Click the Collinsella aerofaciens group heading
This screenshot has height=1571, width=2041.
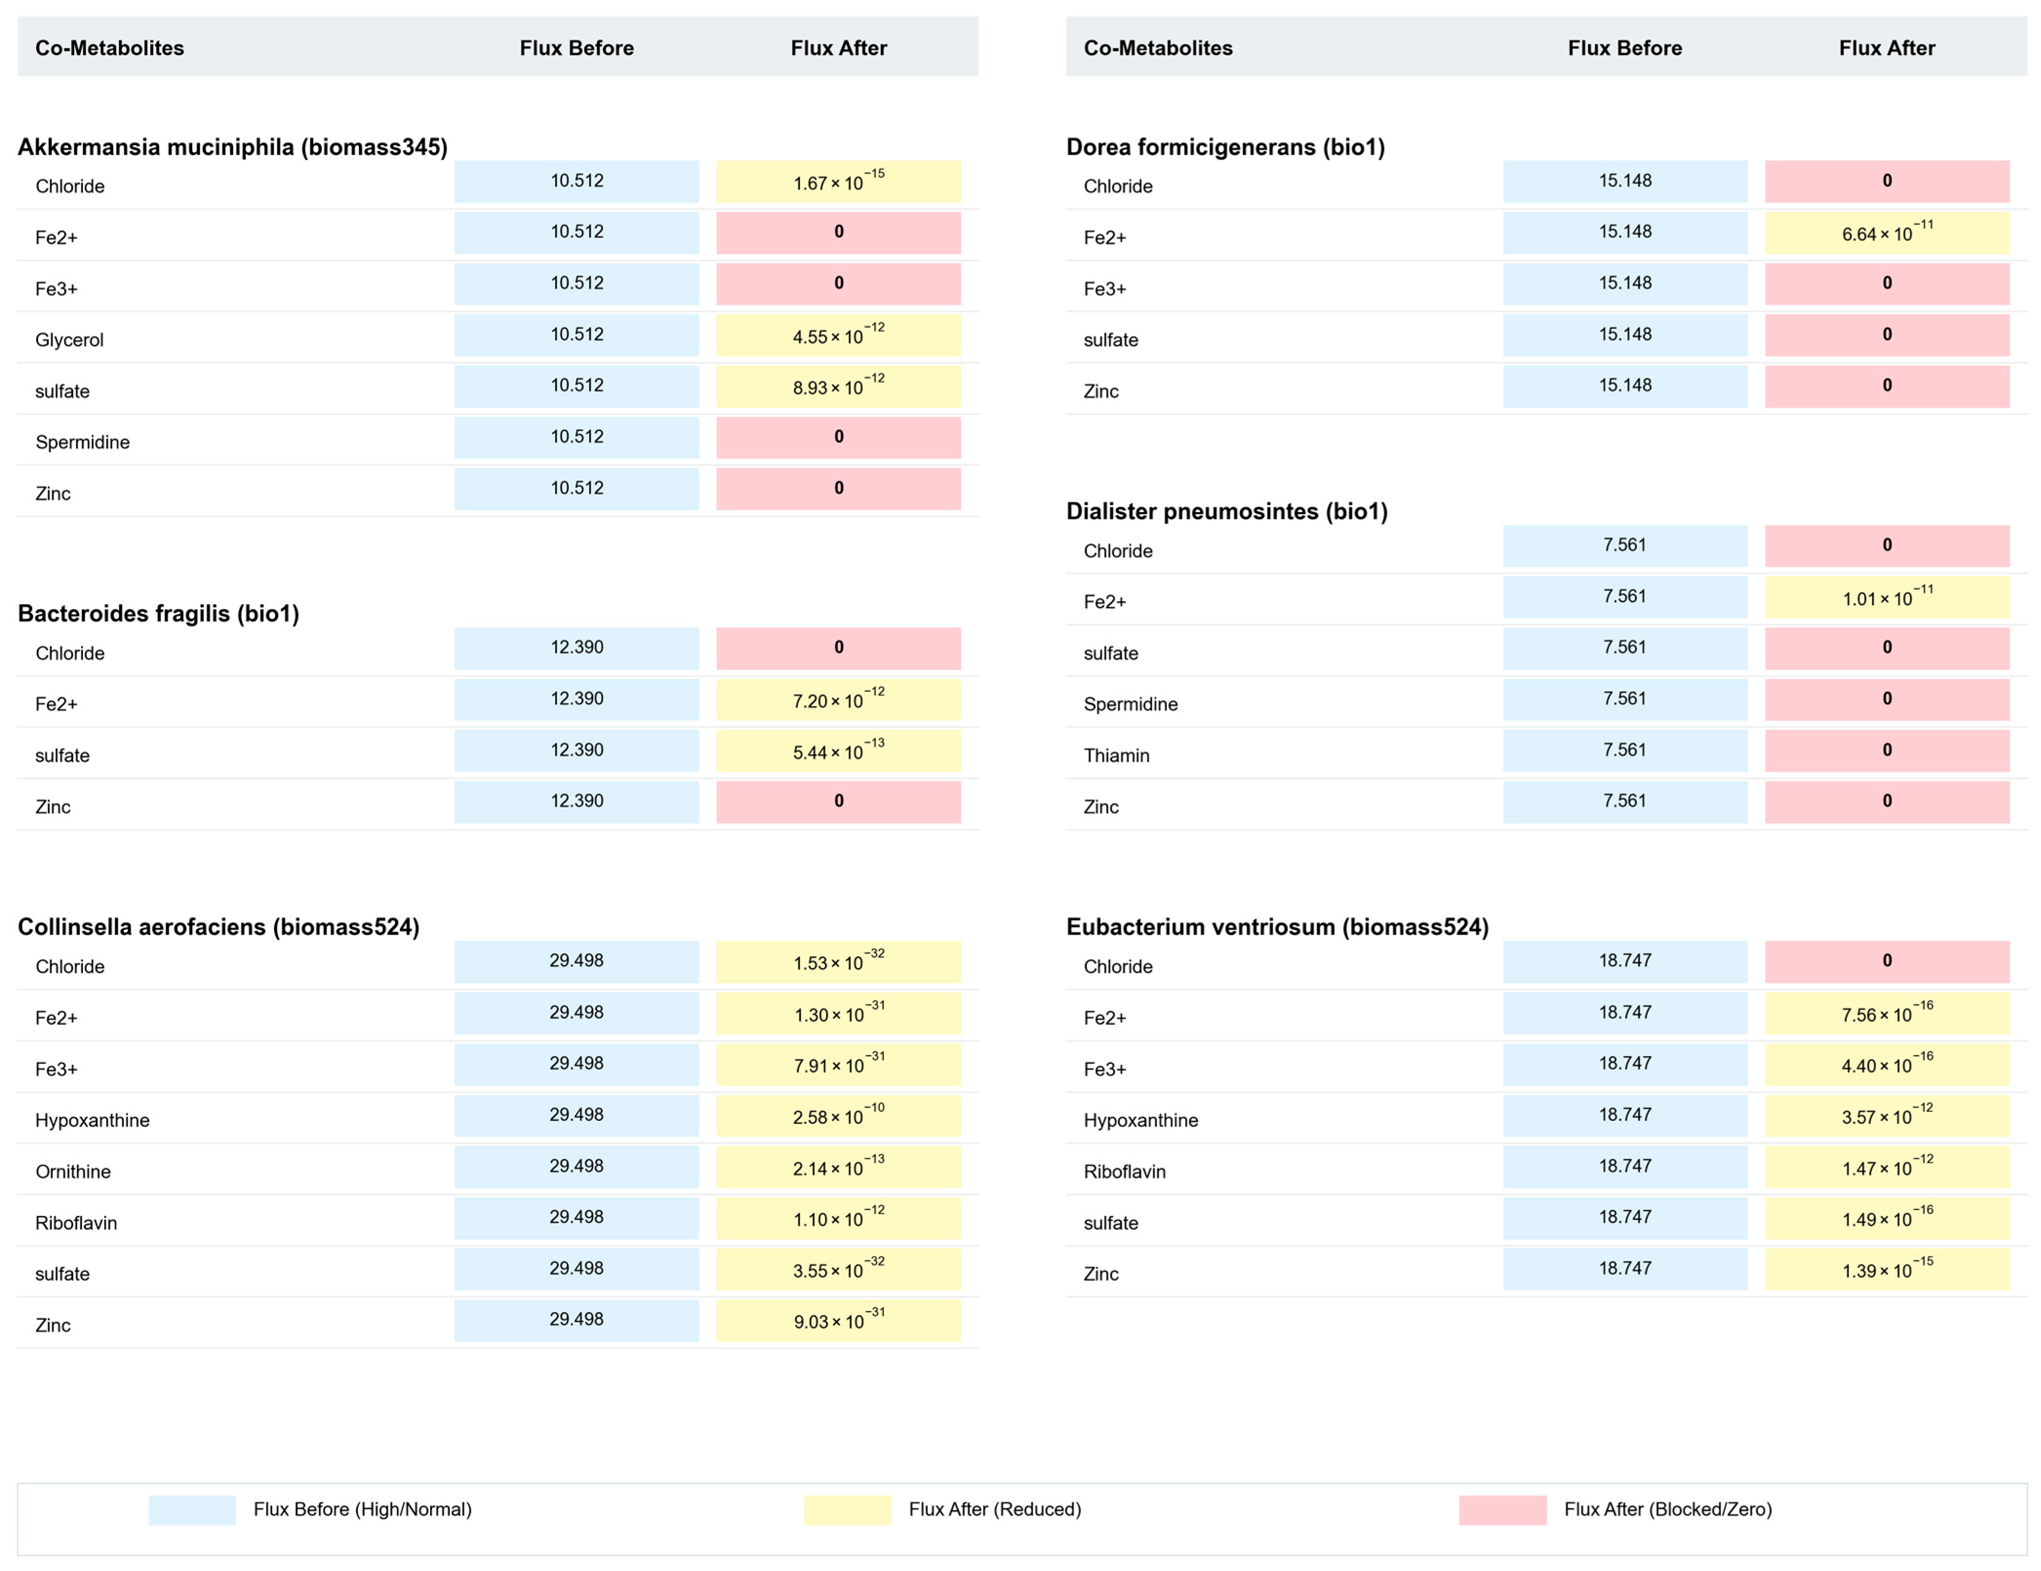pos(218,926)
